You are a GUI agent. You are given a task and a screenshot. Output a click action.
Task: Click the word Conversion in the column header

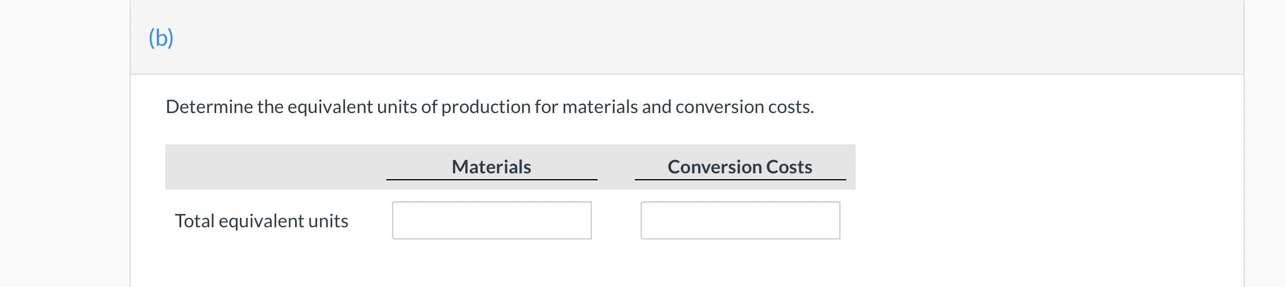[x=715, y=167]
